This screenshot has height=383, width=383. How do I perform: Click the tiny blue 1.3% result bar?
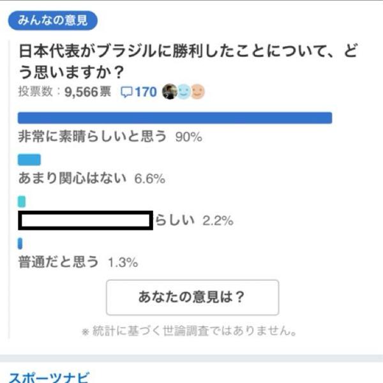click(20, 243)
